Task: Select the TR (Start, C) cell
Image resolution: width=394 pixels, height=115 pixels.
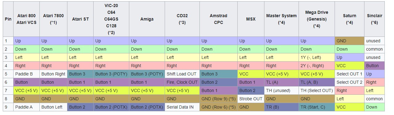Action: click(x=317, y=107)
